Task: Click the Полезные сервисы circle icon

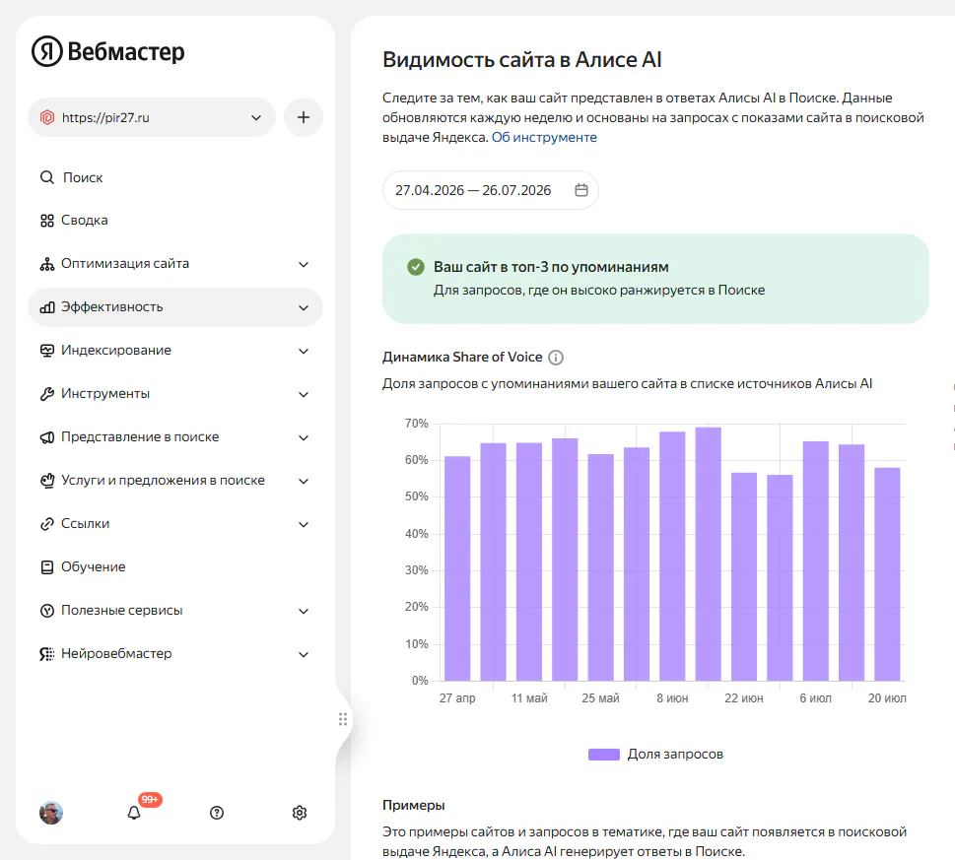Action: point(47,611)
